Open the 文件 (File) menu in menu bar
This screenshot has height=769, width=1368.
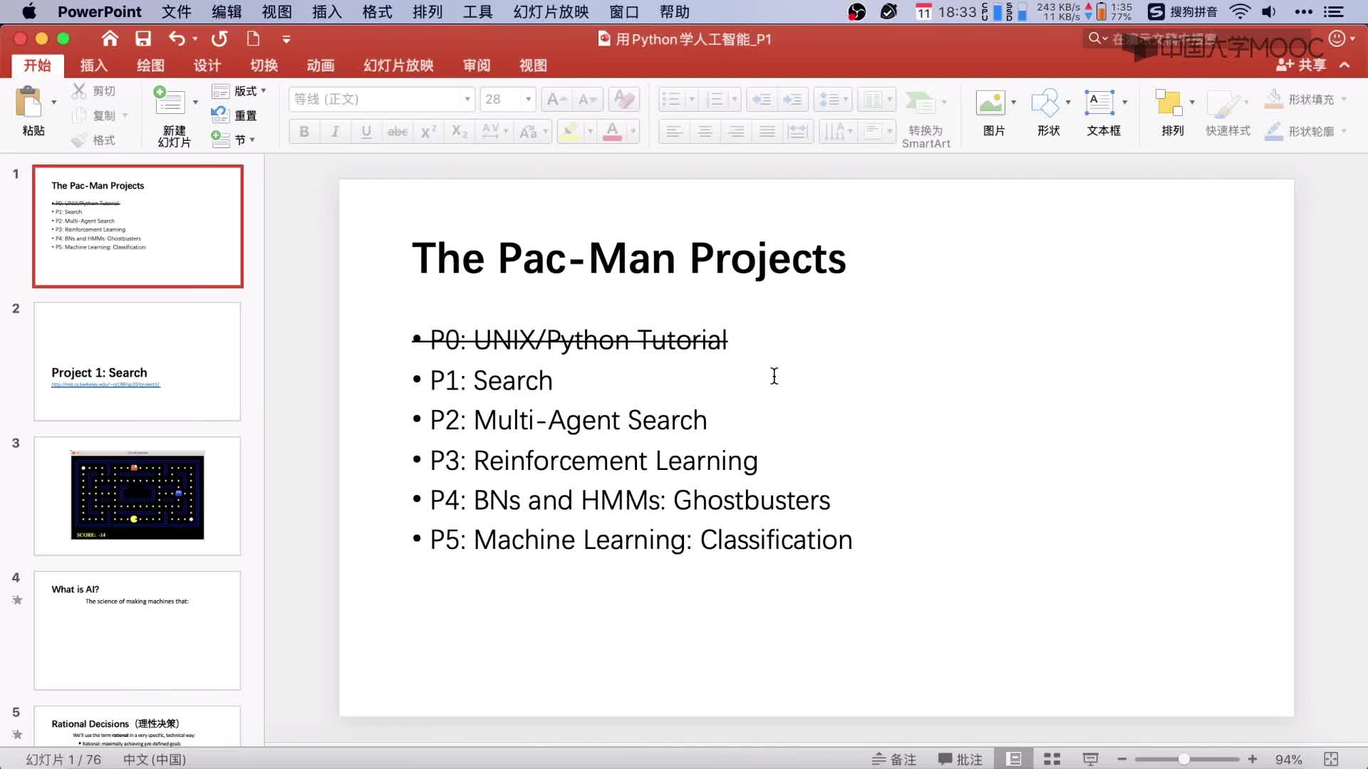pyautogui.click(x=176, y=12)
